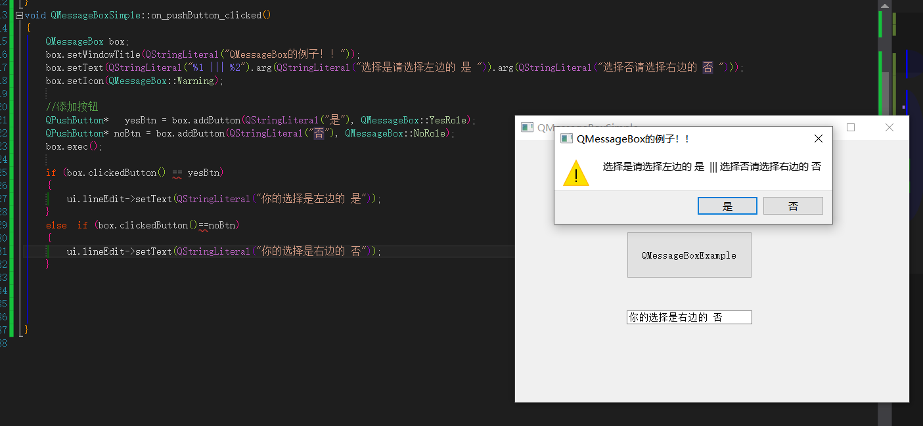The width and height of the screenshot is (923, 426).
Task: Click the box.exec(); code line
Action: [x=74, y=146]
